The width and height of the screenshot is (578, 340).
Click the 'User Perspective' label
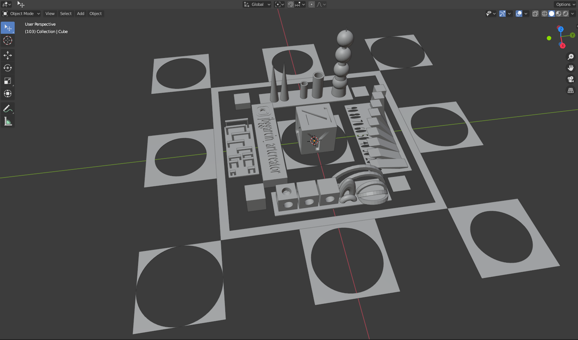[40, 24]
